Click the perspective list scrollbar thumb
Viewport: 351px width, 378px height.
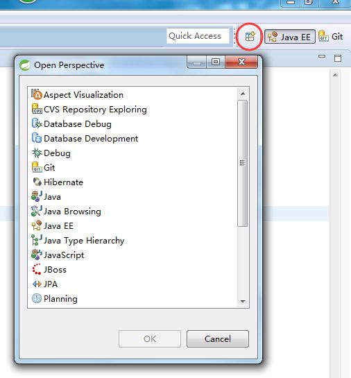(243, 163)
